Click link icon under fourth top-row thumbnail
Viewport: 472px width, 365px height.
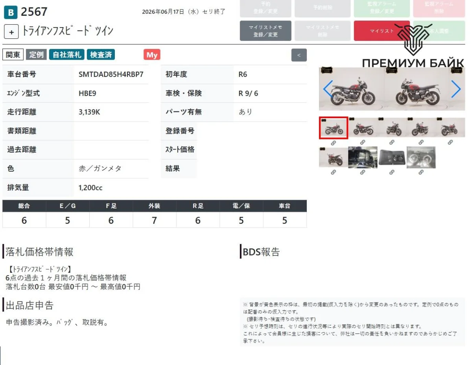pos(421,142)
